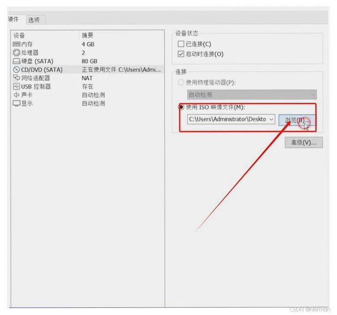The height and width of the screenshot is (315, 337).
Task: Select the 内存 row in device list
Action: coord(88,44)
